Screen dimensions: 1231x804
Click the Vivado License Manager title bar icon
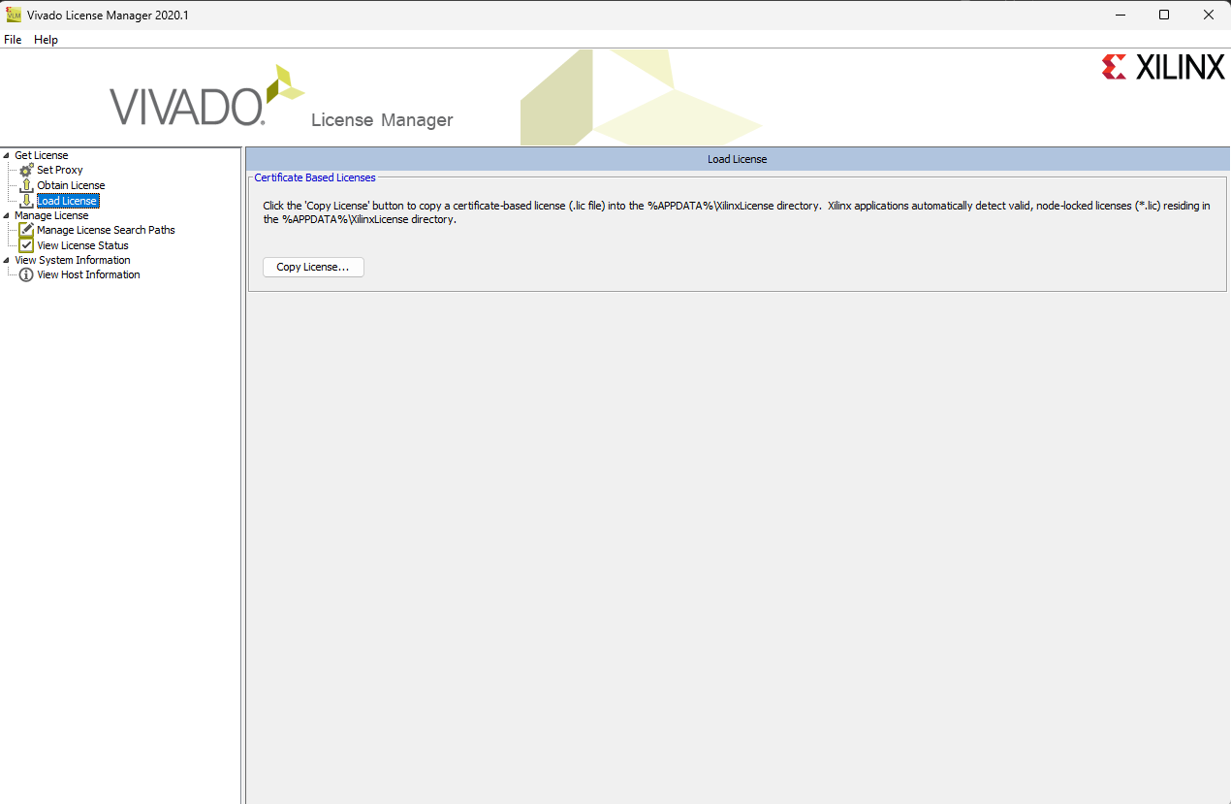point(14,15)
